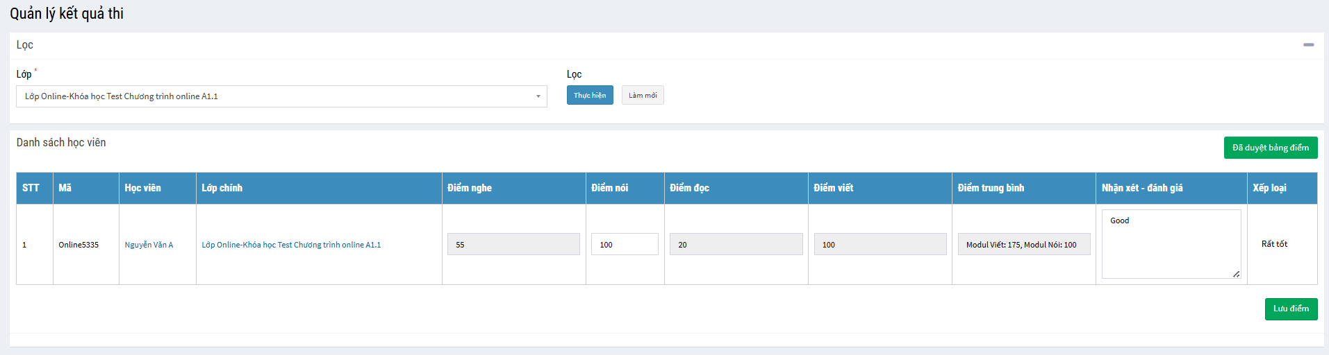Click the dropdown arrow in Lớp field
The image size is (1329, 355).
[x=538, y=96]
